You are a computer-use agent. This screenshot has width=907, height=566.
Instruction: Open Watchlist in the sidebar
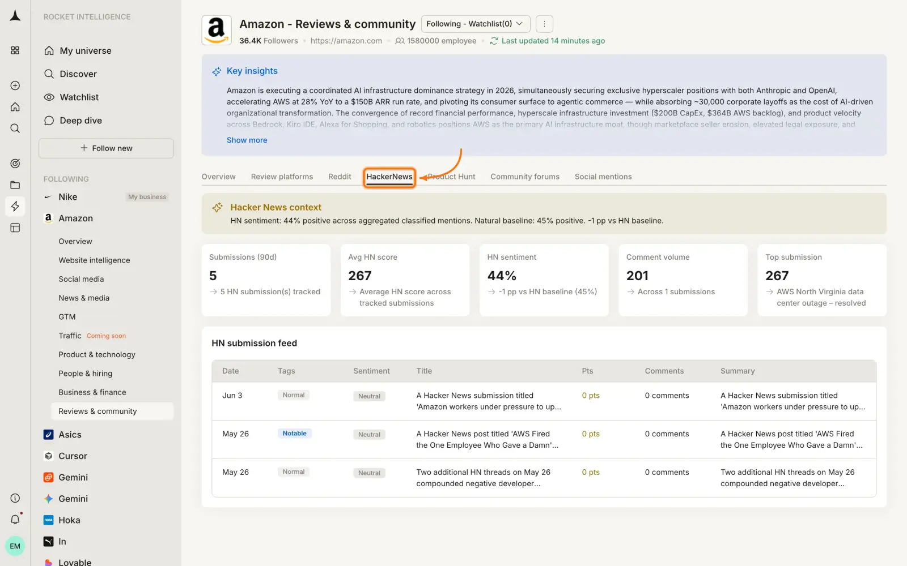(71, 97)
